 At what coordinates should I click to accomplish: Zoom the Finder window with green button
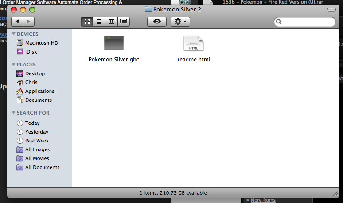pyautogui.click(x=32, y=10)
